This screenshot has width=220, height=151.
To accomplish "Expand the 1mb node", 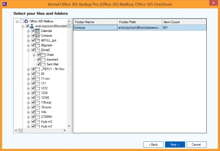I will point(28,112).
